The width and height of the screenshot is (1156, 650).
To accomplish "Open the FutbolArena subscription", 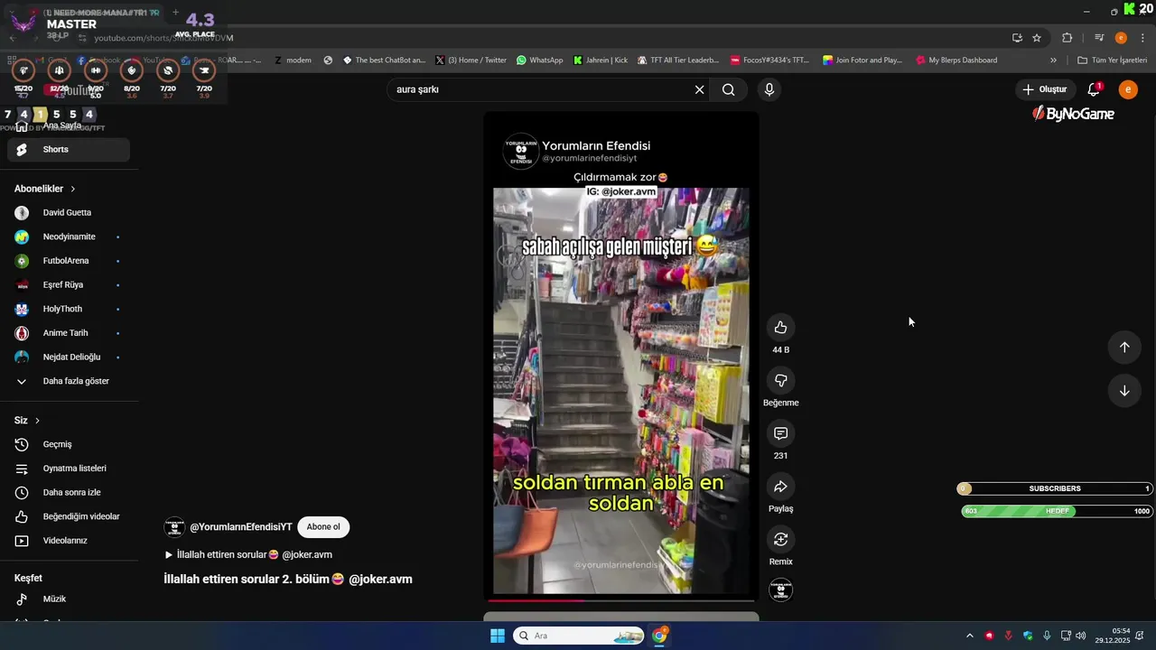I will pos(69,261).
